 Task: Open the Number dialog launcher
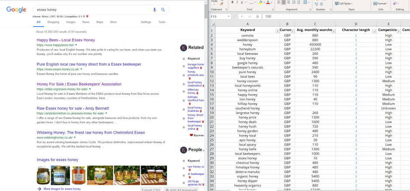(x=330, y=10)
